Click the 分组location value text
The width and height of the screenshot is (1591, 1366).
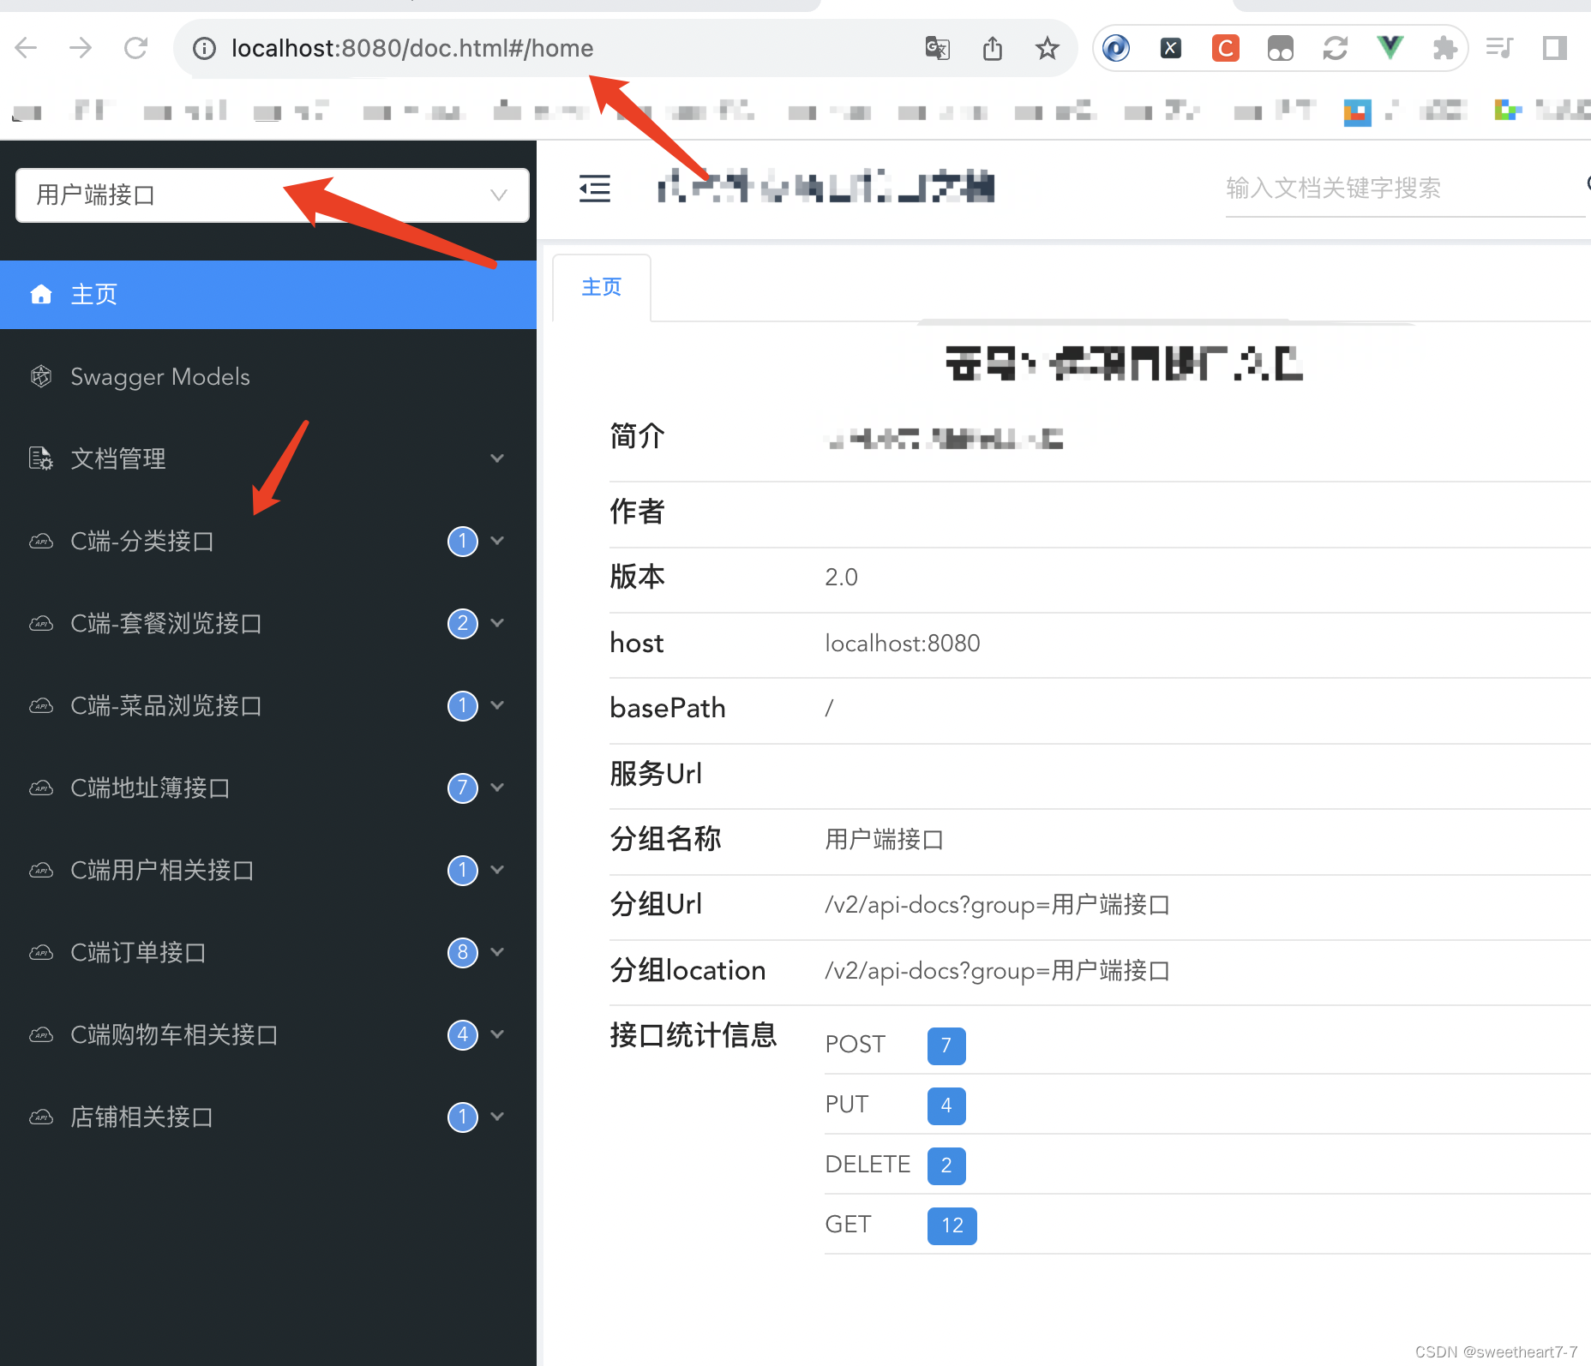point(997,971)
